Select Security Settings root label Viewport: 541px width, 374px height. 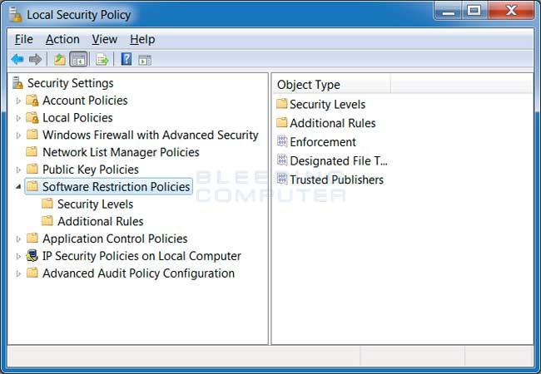click(71, 83)
